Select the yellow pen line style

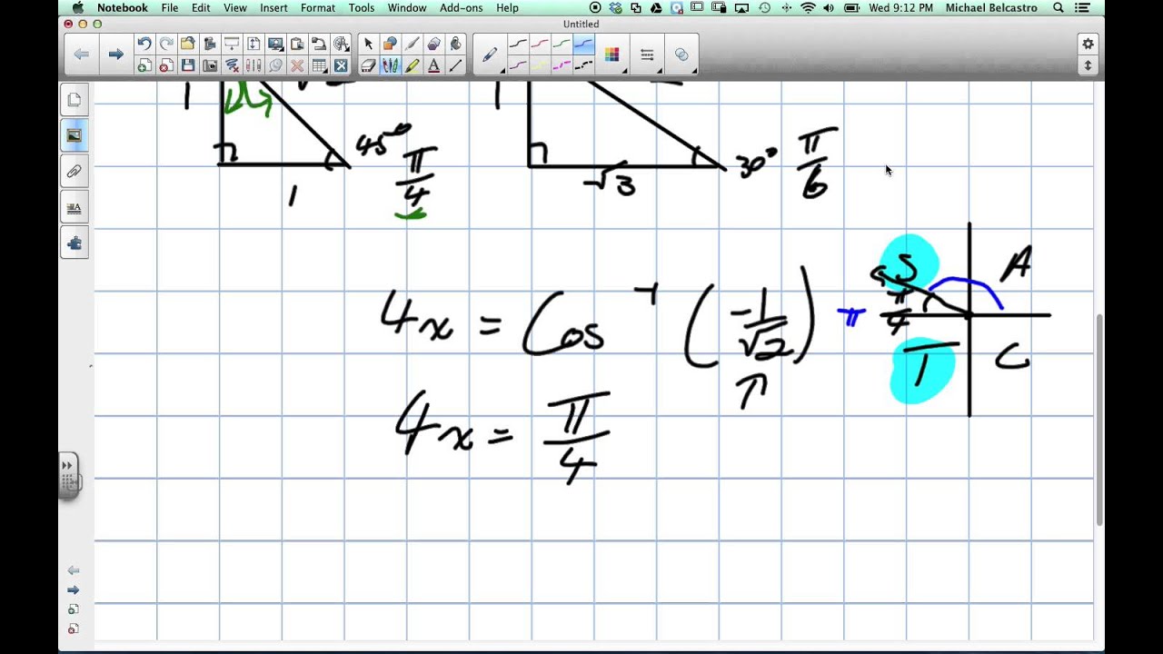(x=540, y=65)
